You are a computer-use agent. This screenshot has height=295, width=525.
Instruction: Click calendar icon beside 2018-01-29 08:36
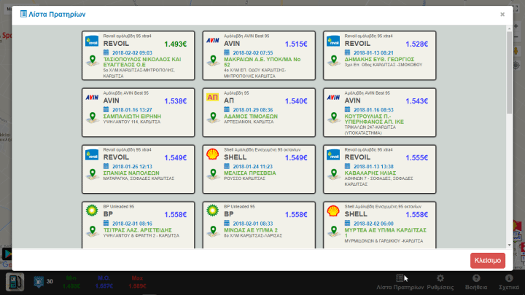coord(227,109)
